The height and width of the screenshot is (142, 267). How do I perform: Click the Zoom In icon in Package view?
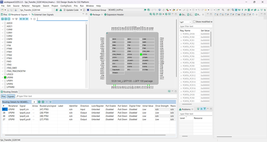151,14
